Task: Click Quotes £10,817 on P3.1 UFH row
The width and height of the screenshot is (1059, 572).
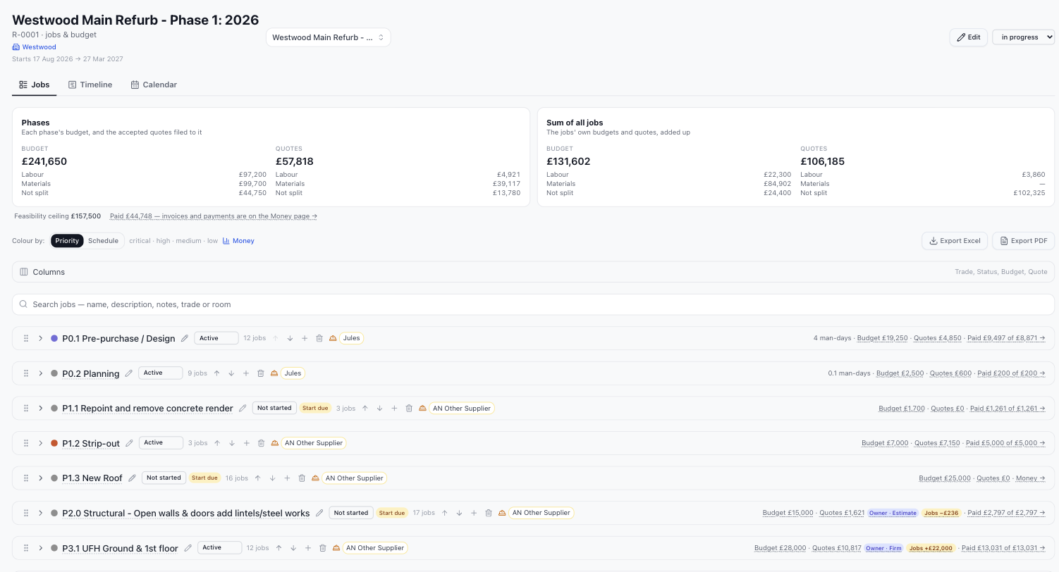Action: [x=837, y=548]
